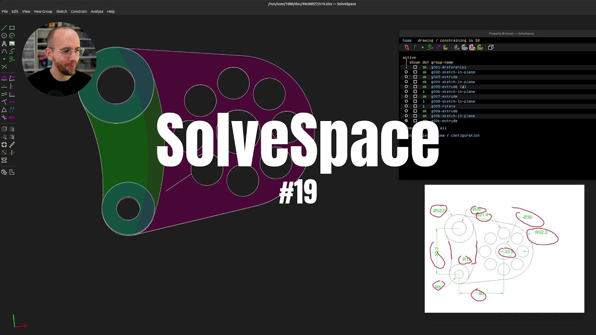Click the Toggle Construction tool icon
The image size is (596, 335).
12,59
